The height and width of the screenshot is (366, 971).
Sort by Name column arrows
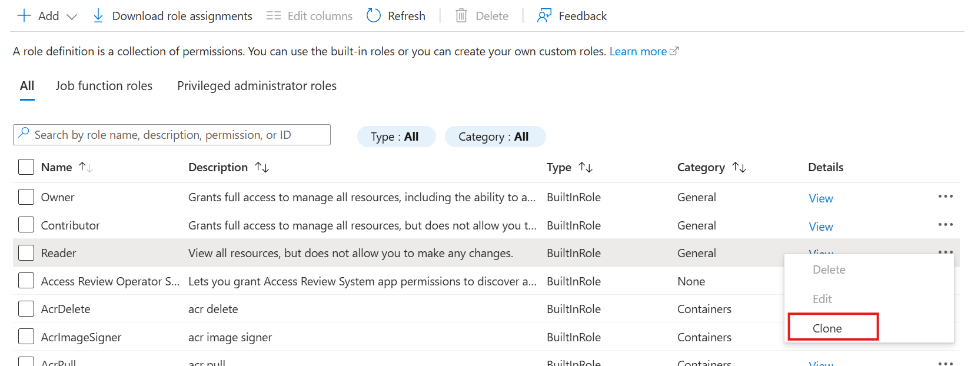[86, 168]
